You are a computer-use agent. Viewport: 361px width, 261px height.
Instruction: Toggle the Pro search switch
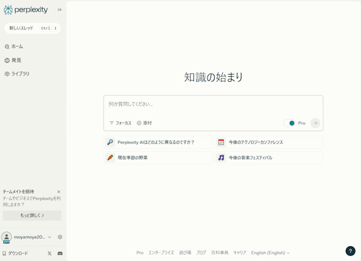[289, 123]
